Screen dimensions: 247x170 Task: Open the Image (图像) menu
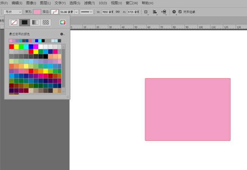tap(31, 3)
